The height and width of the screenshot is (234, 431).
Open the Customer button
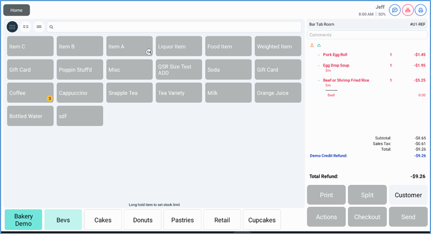pos(408,195)
